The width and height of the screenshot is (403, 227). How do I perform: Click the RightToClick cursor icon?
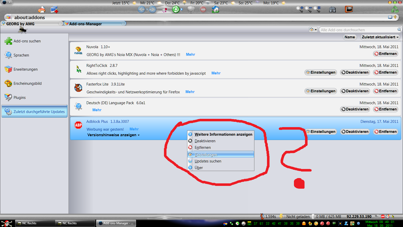coord(79,69)
